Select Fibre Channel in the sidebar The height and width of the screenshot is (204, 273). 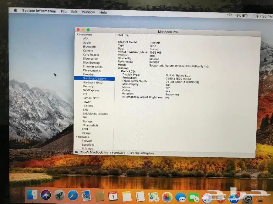(92, 71)
